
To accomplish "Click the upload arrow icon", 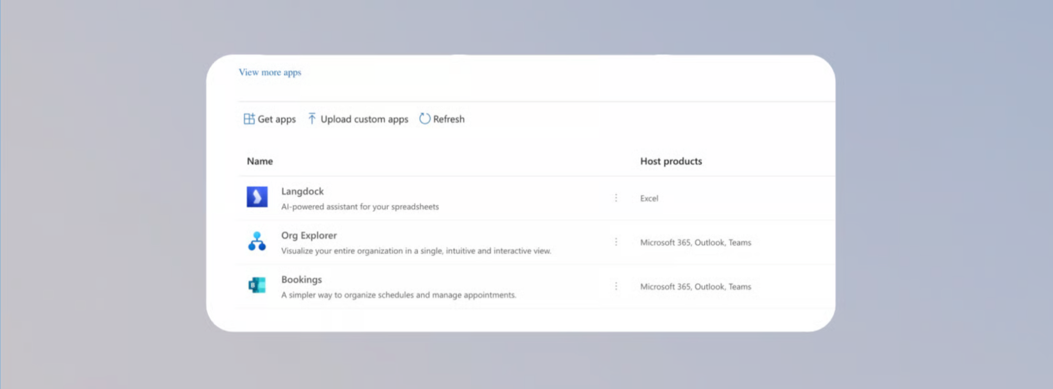I will tap(312, 119).
